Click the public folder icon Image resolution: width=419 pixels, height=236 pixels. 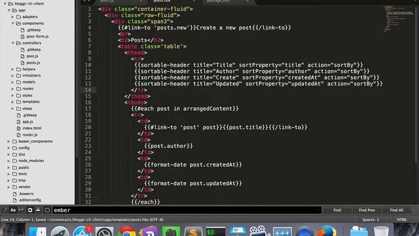tap(14, 168)
